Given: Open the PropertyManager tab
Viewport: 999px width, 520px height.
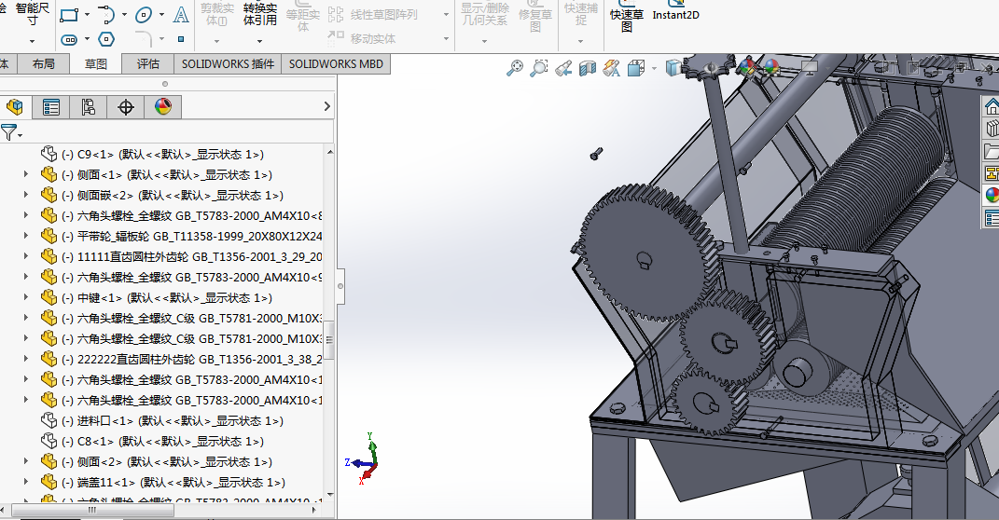Looking at the screenshot, I should tap(51, 107).
